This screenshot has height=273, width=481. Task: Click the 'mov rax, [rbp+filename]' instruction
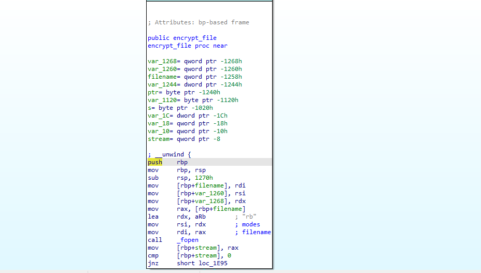196,209
